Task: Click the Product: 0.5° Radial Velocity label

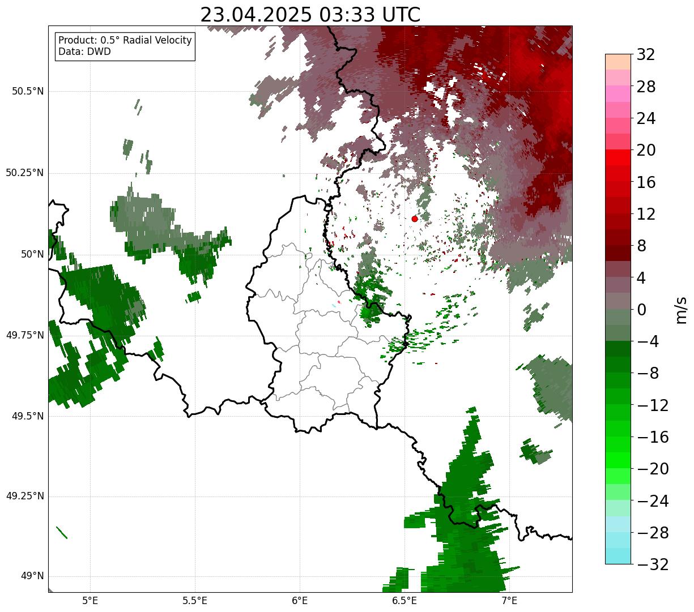Action: (125, 41)
